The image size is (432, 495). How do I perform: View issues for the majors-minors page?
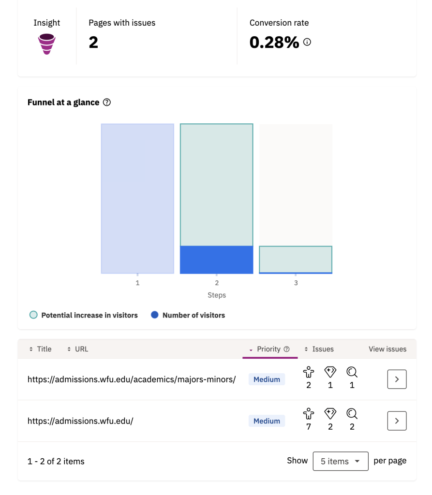[x=397, y=379]
